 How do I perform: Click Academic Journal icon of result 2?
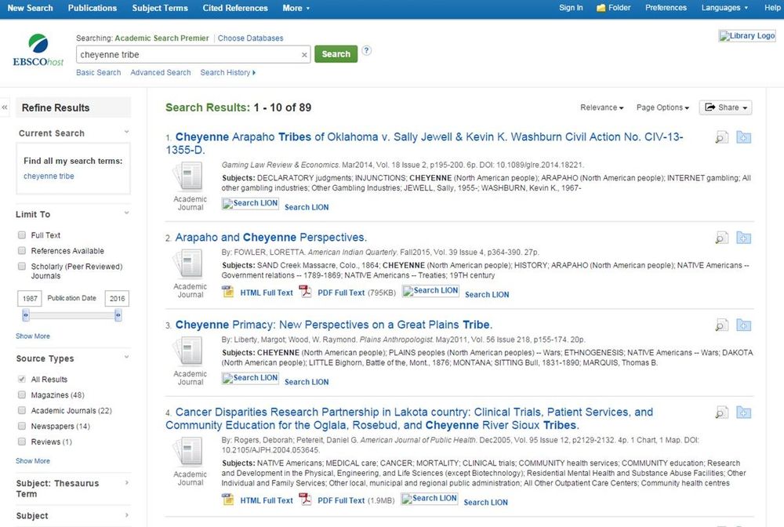click(x=188, y=263)
